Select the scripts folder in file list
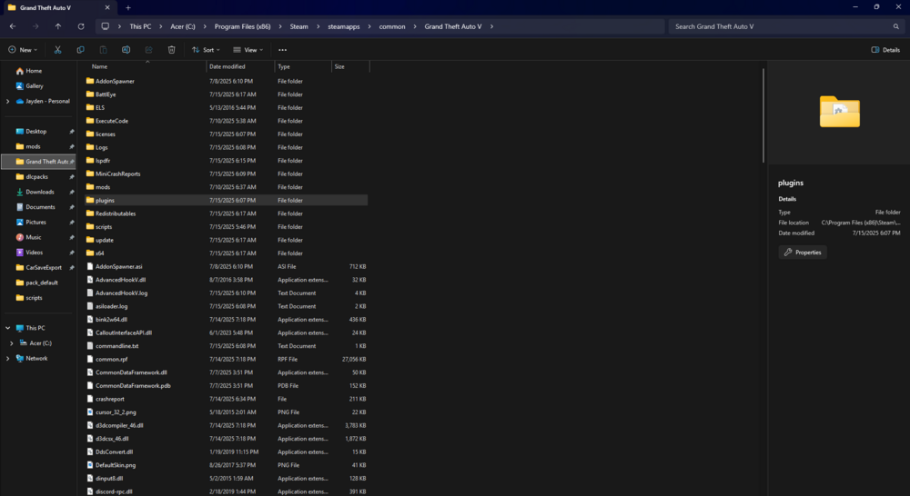Image resolution: width=910 pixels, height=496 pixels. 227,226
